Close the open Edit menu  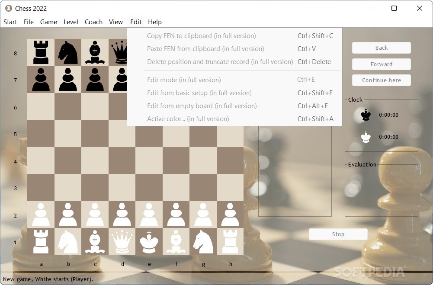(x=136, y=22)
